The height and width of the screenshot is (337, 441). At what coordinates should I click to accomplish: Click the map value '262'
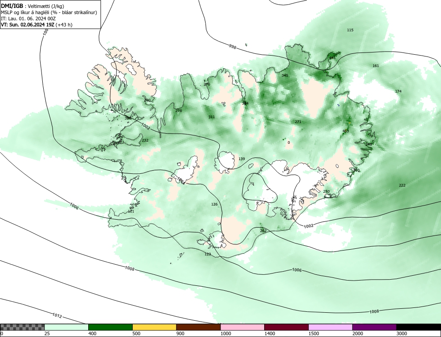263,231
